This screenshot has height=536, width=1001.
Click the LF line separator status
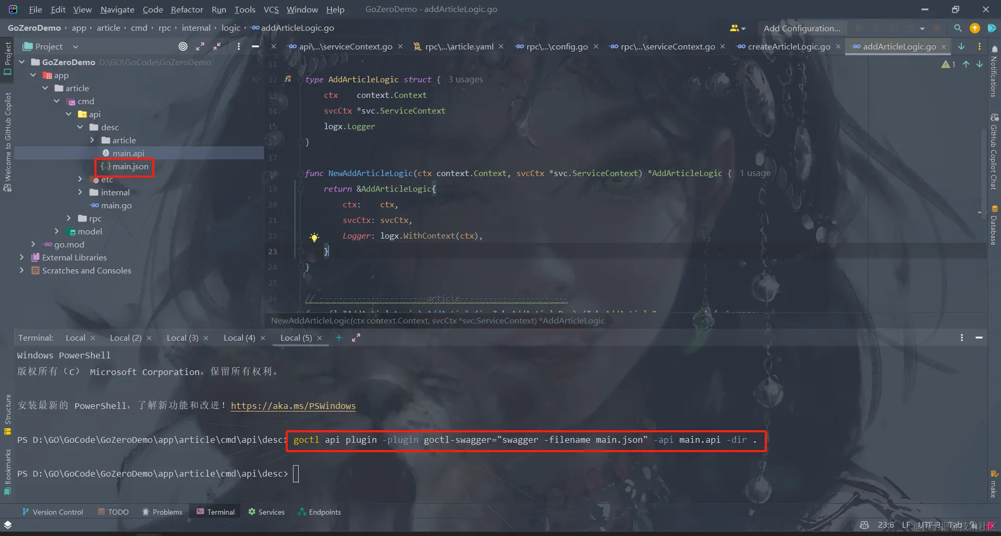click(x=906, y=525)
